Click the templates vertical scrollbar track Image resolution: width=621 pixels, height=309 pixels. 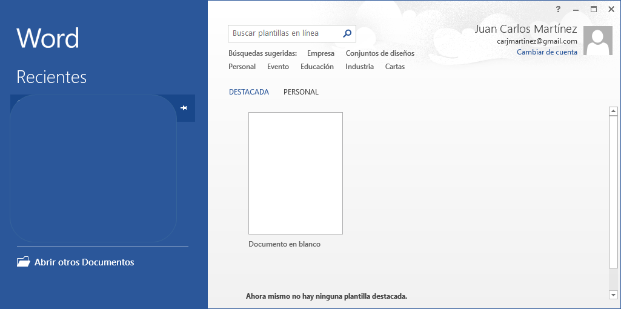pyautogui.click(x=614, y=279)
